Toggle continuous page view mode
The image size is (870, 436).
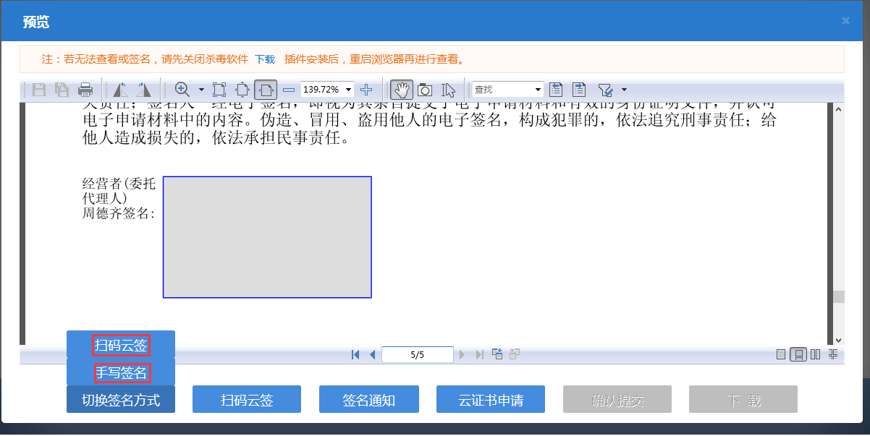[x=798, y=354]
